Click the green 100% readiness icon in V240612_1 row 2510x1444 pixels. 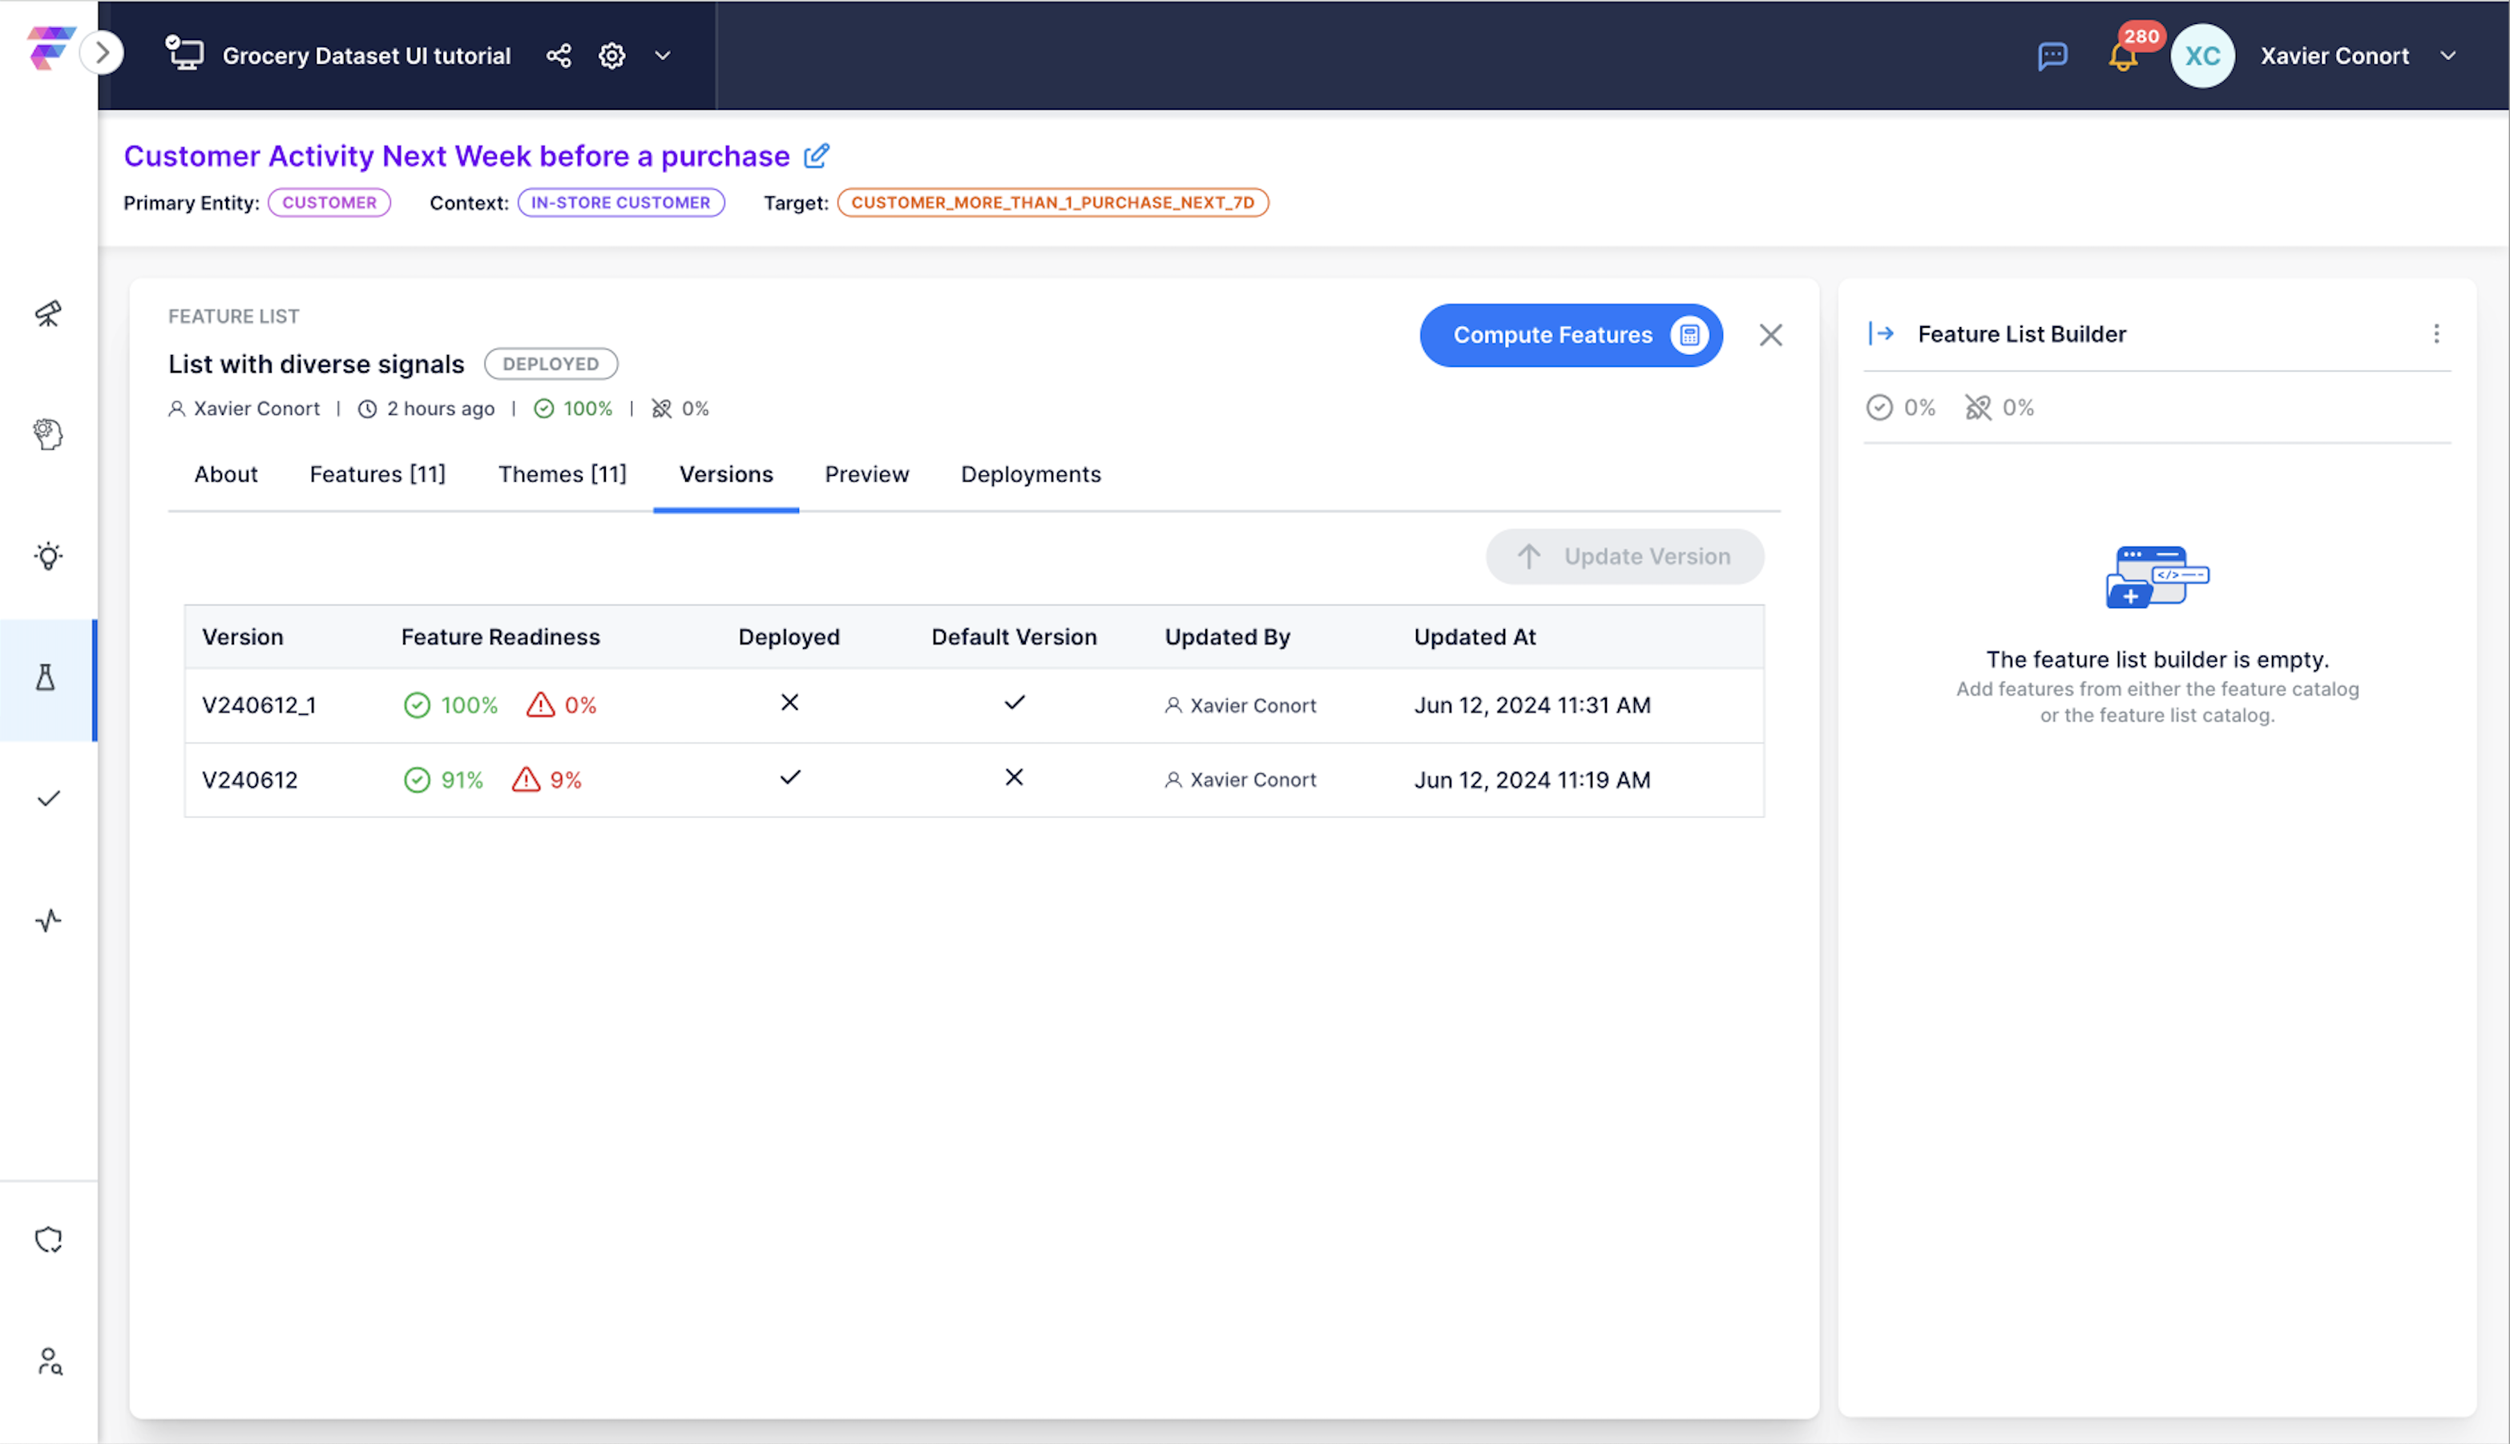[x=417, y=705]
